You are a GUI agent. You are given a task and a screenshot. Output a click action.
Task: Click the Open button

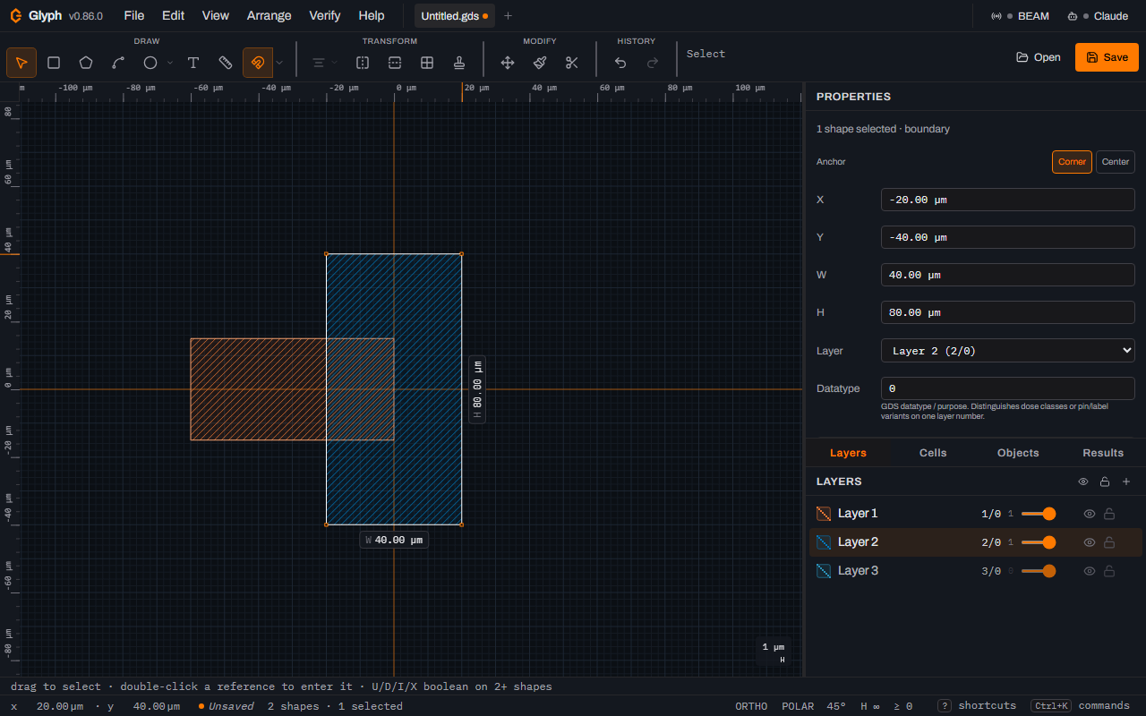[x=1039, y=57]
